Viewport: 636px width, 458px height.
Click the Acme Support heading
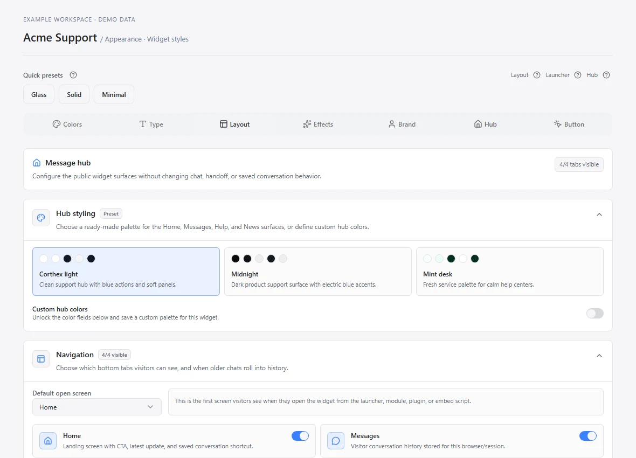click(x=60, y=38)
